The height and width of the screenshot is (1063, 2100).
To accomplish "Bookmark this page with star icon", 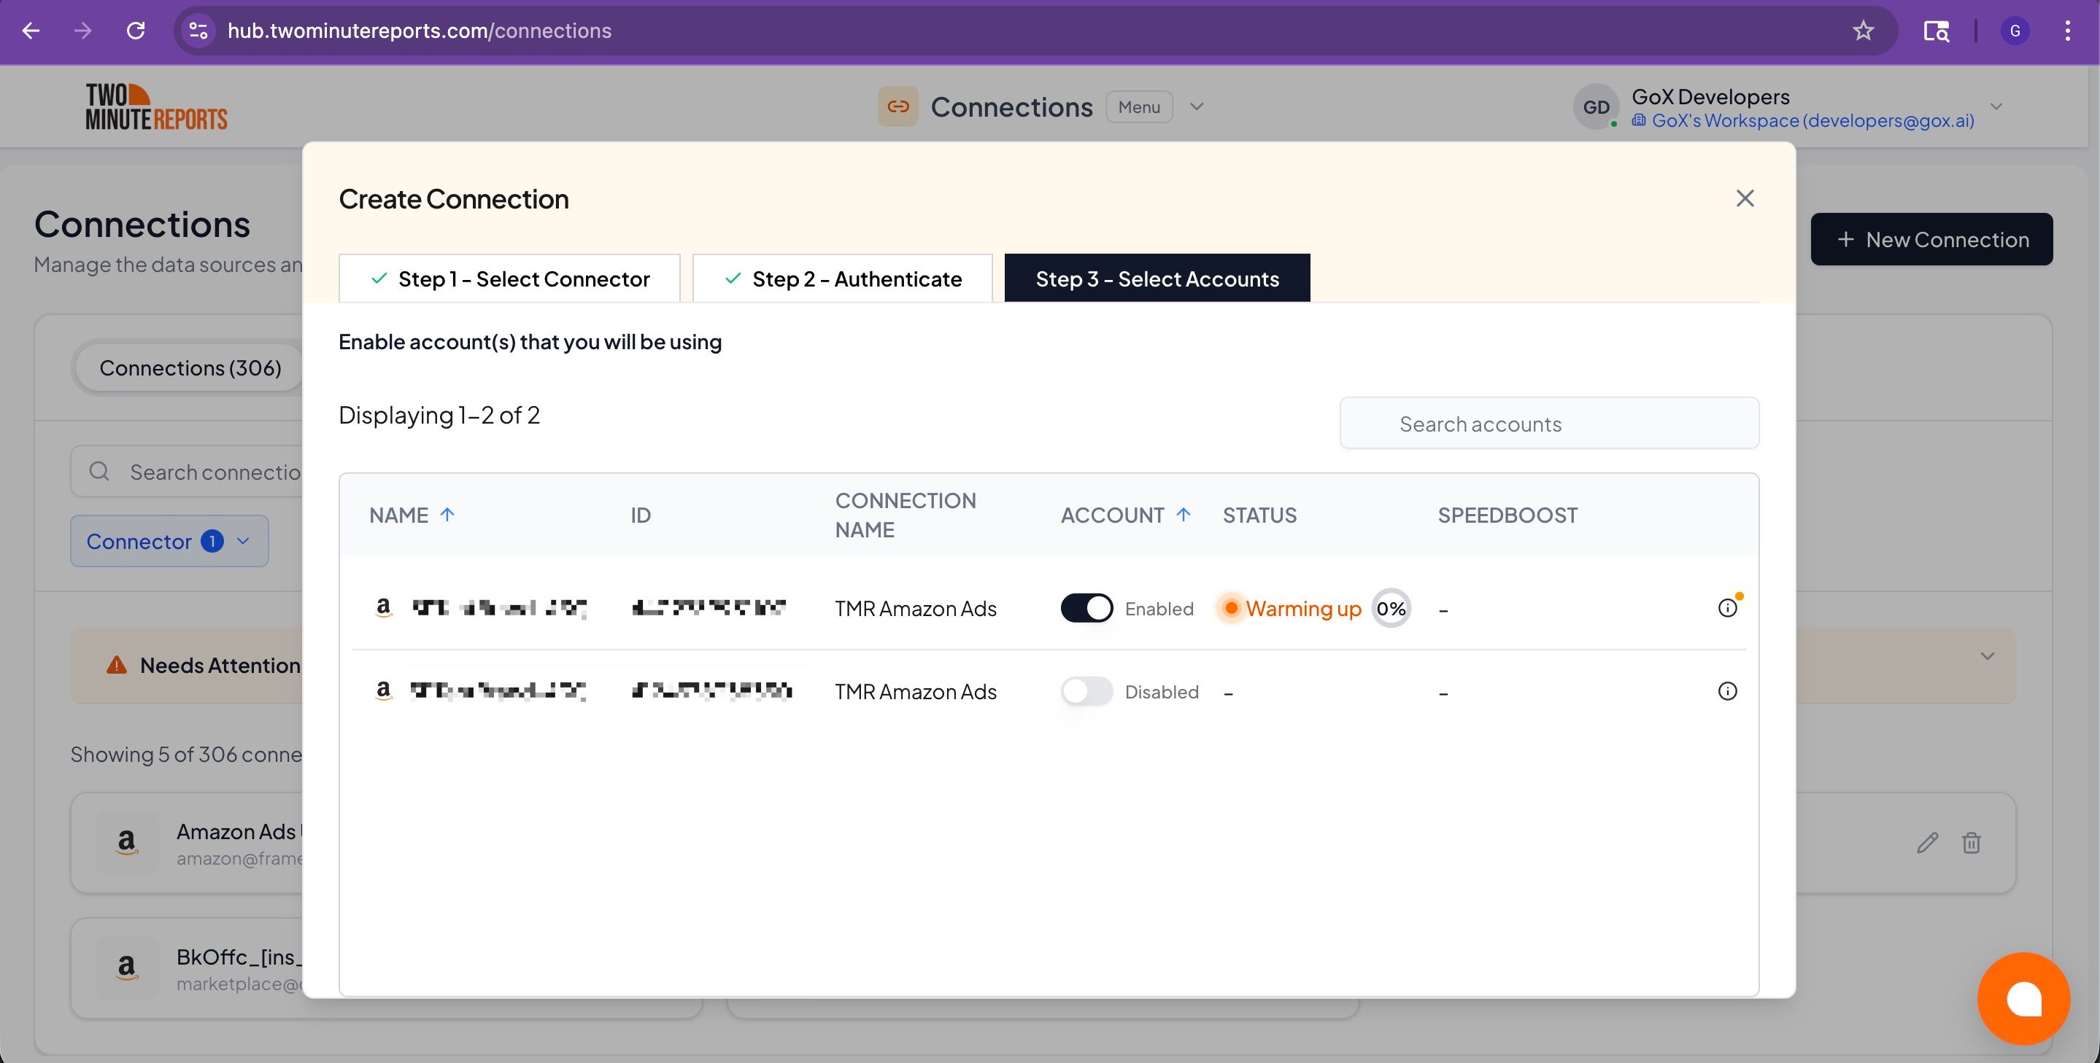I will (x=1863, y=31).
